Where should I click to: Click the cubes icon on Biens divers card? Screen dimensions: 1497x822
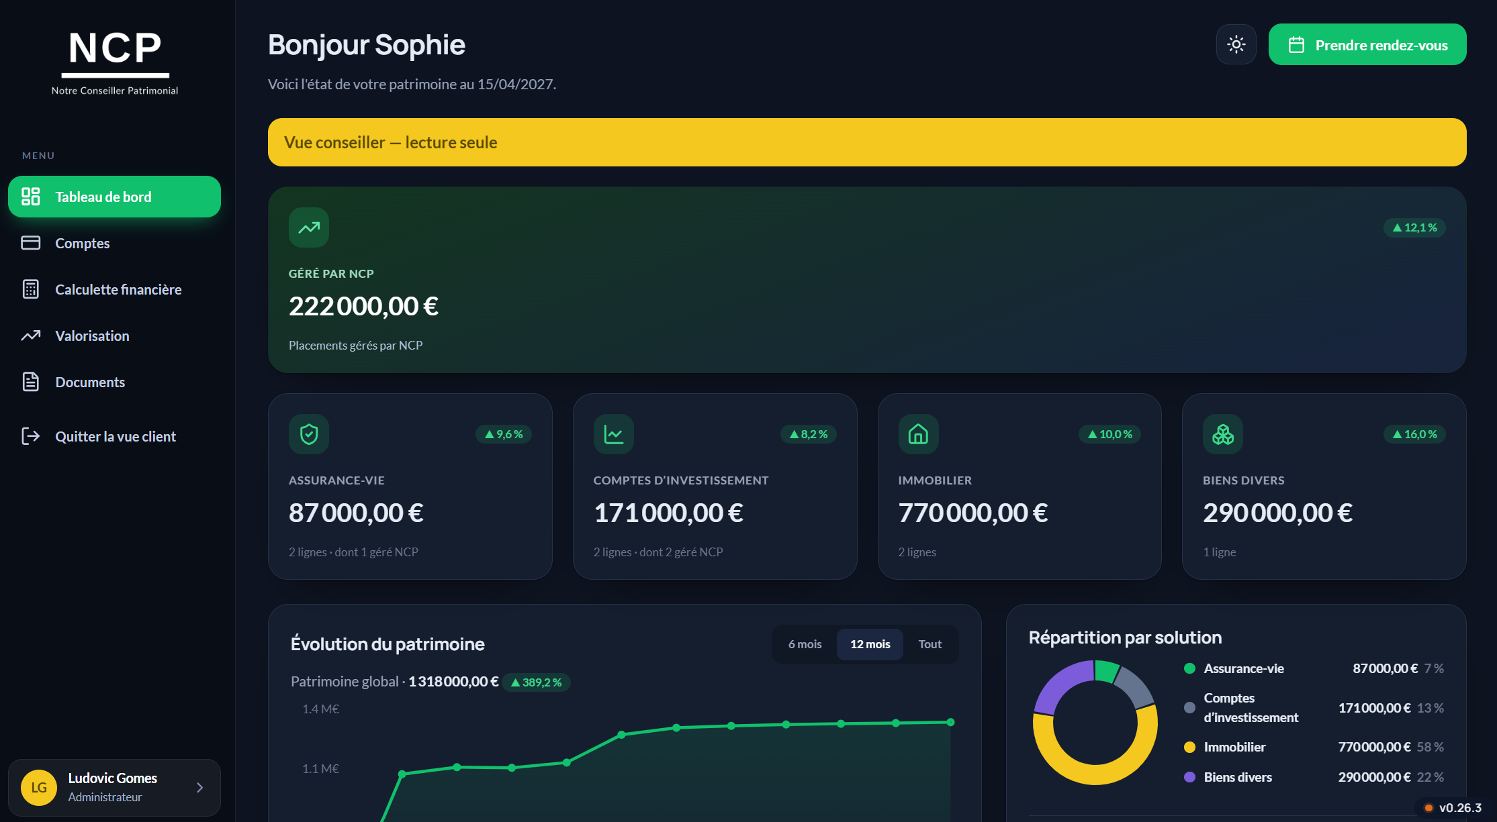pyautogui.click(x=1223, y=434)
